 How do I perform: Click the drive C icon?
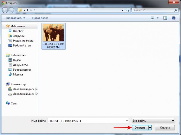point(10,89)
